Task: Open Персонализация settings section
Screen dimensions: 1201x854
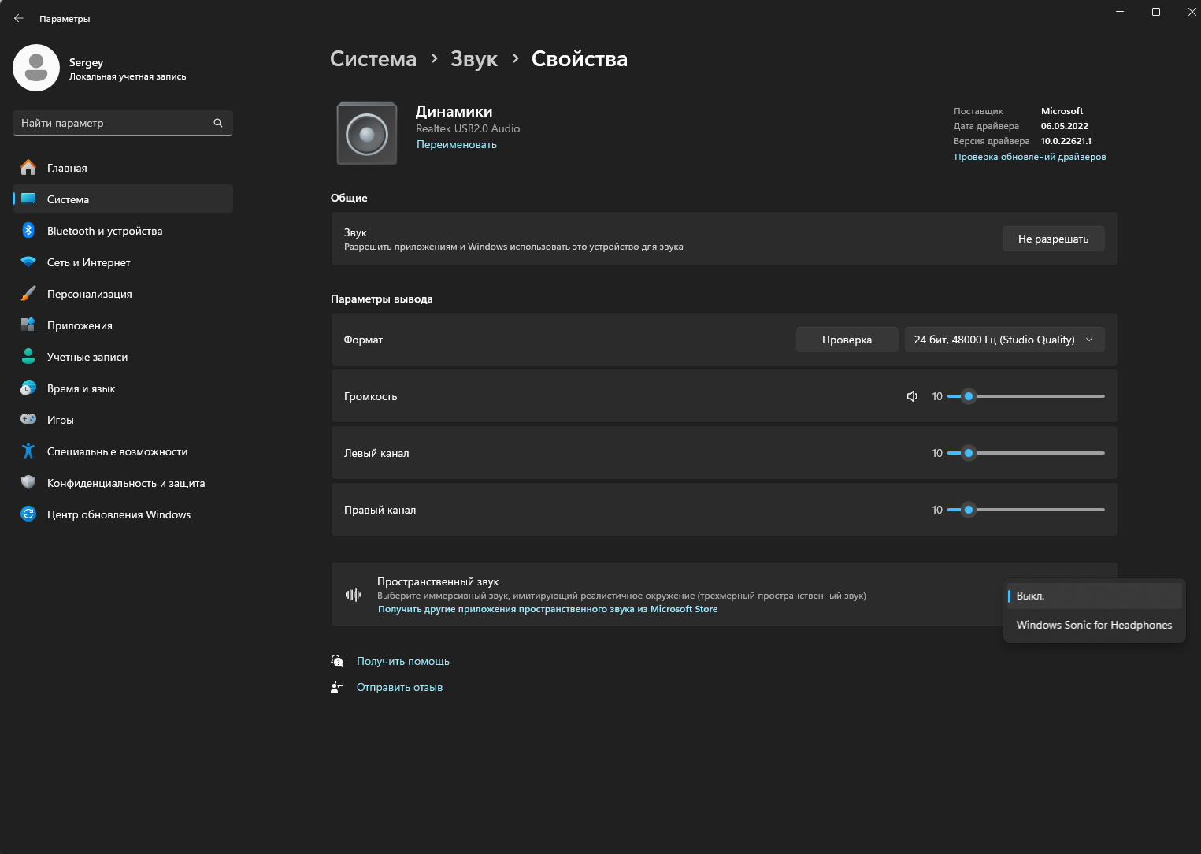Action: 89,294
